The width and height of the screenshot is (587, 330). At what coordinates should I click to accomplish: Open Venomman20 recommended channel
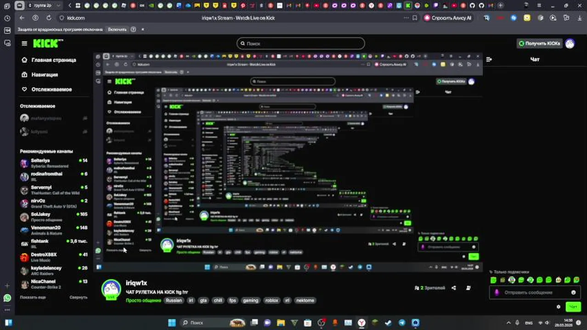click(x=54, y=230)
